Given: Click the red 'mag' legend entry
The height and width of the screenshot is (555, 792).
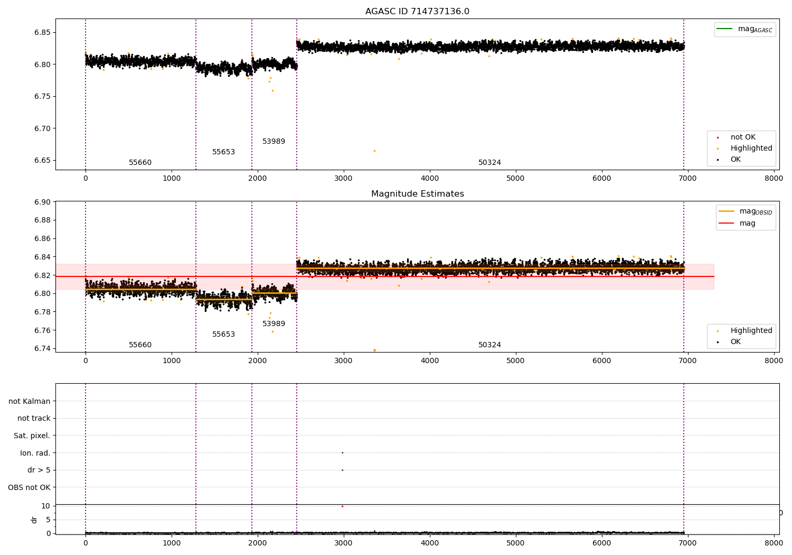Looking at the screenshot, I should (738, 223).
